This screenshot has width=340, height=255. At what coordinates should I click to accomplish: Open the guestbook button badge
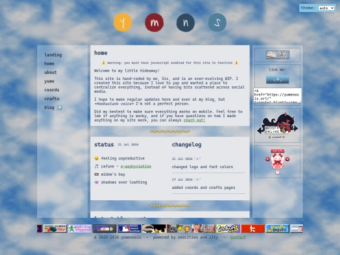[x=278, y=55]
